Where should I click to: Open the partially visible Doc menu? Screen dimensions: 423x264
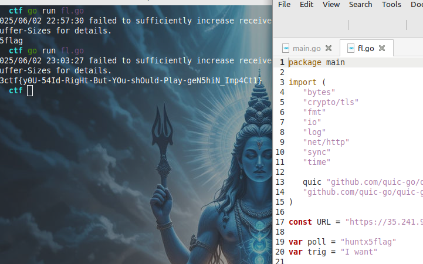pos(417,5)
